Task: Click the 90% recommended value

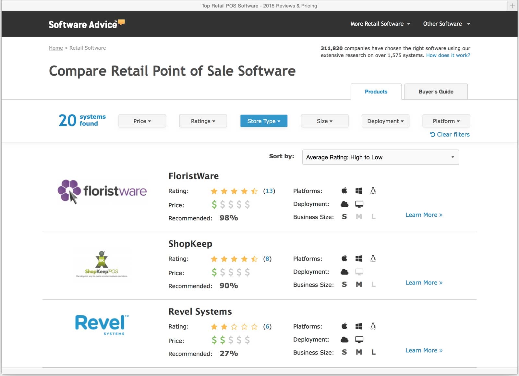Action: coord(229,286)
